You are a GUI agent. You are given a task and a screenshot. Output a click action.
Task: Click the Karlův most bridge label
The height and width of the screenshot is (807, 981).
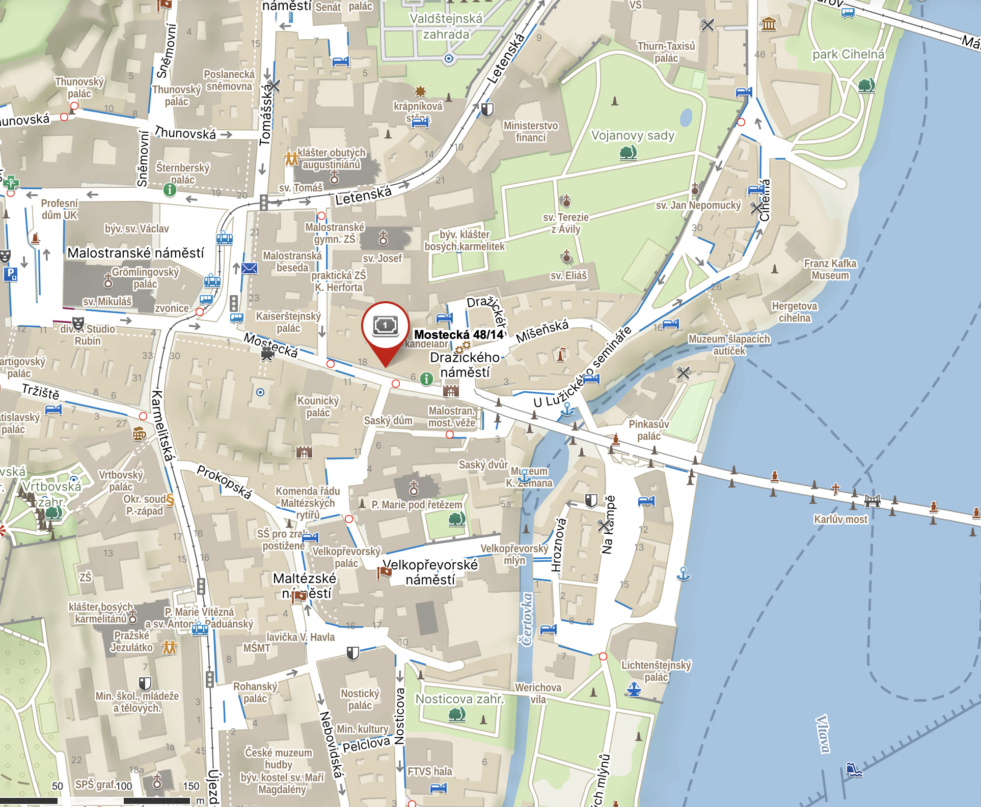pyautogui.click(x=840, y=520)
